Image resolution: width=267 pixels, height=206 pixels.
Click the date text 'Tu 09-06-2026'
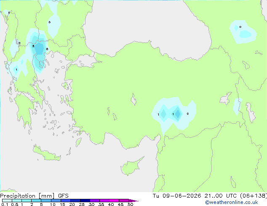(x=177, y=196)
